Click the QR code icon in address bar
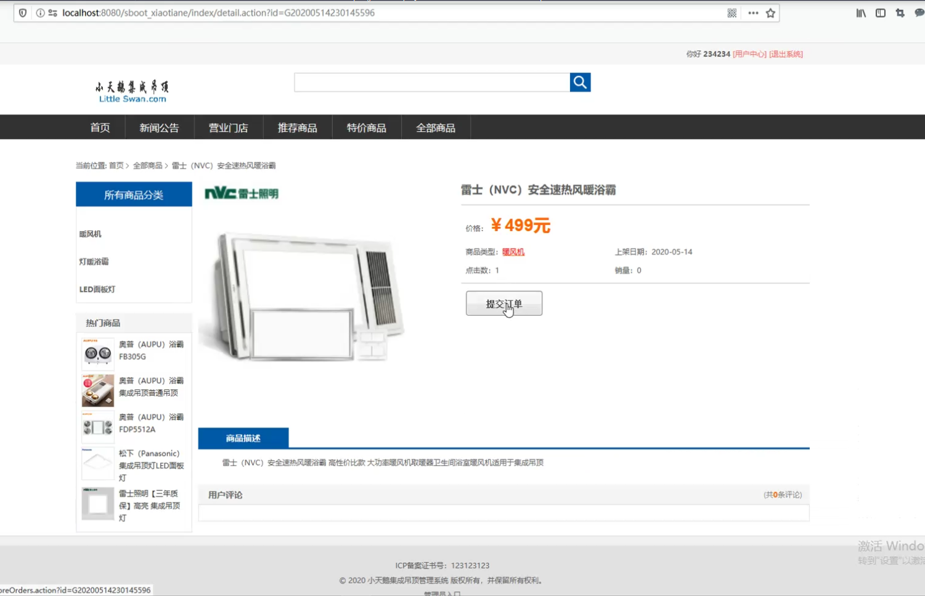925x596 pixels. pos(731,13)
